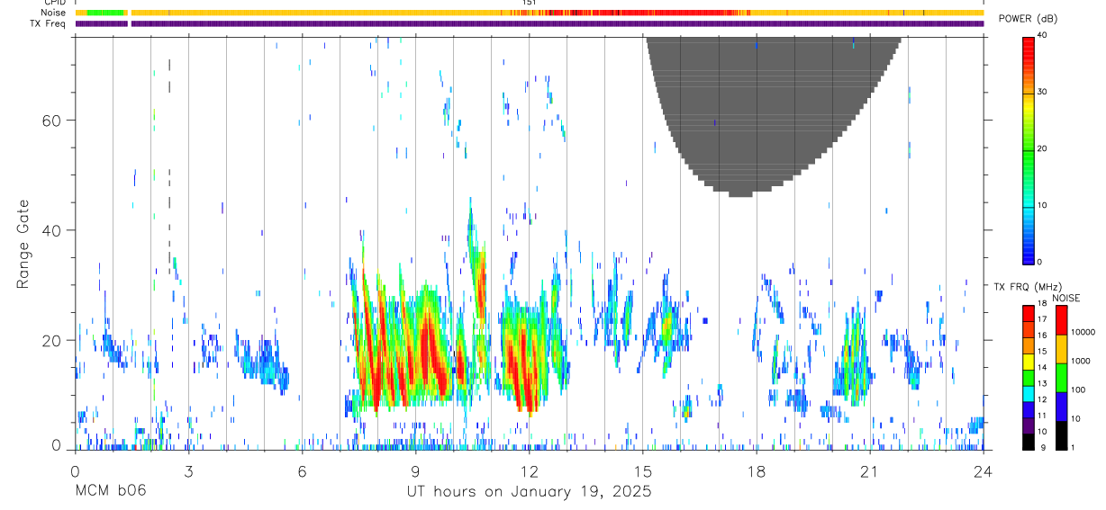Viewport: 1106px width, 510px height.
Task: Click the 6 tick on UT hours axis
Action: tap(302, 470)
